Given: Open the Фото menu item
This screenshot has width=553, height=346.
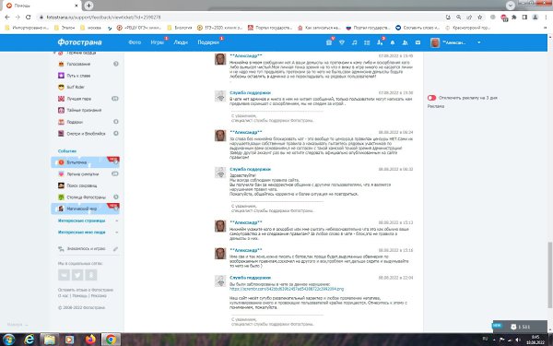Looking at the screenshot, I should [135, 42].
